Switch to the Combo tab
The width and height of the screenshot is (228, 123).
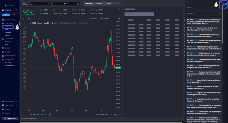[x=108, y=4]
